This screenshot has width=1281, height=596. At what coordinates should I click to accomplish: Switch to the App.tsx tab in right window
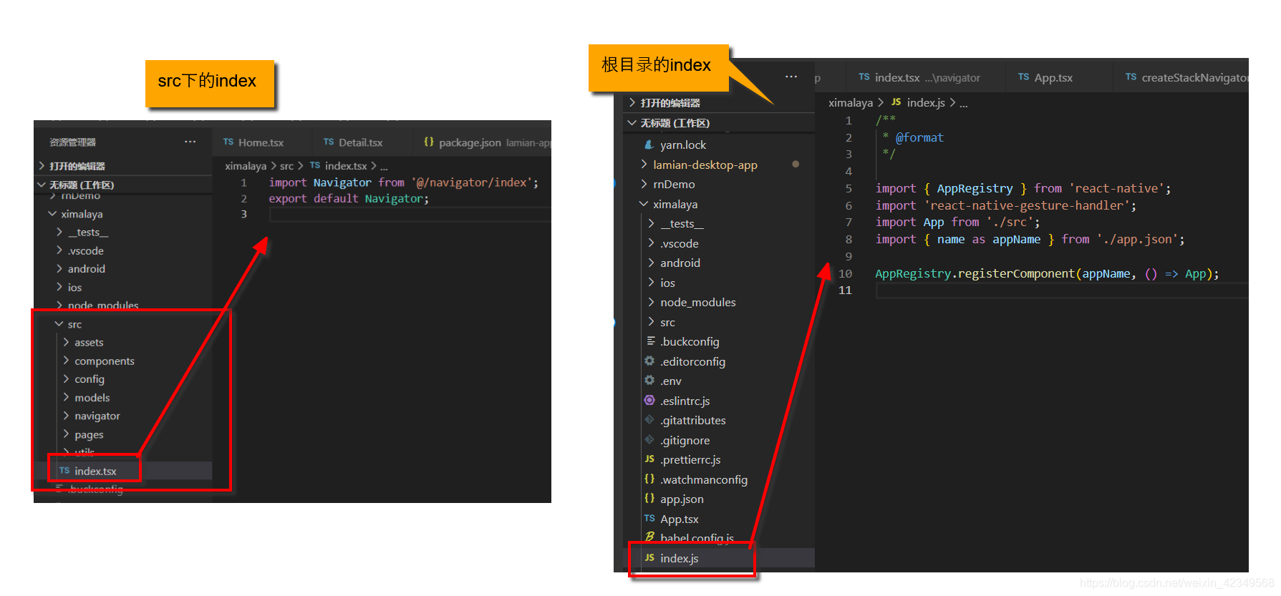click(x=1046, y=77)
